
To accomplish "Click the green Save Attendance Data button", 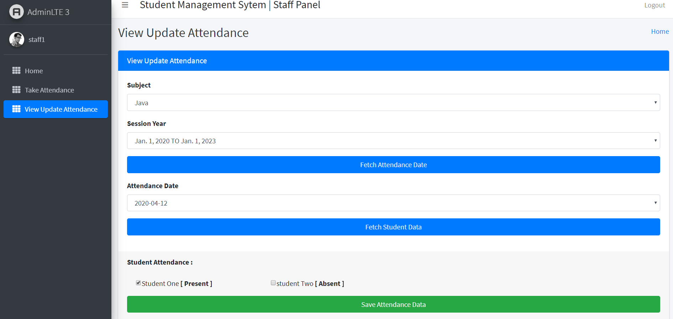I will 393,304.
